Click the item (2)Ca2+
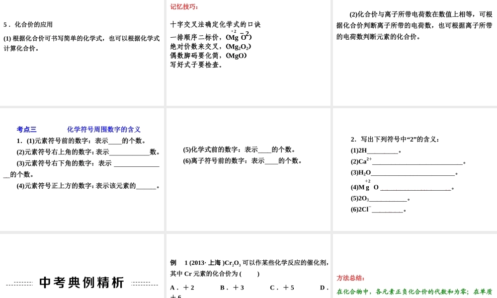 [x=408, y=161]
